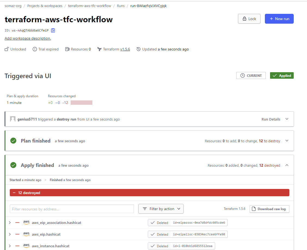Click the AWS logo of aws_eip.hashicat
Image resolution: width=307 pixels, height=250 pixels.
pyautogui.click(x=26, y=234)
